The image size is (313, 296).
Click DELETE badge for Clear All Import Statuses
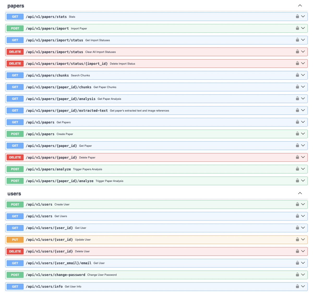[15, 52]
